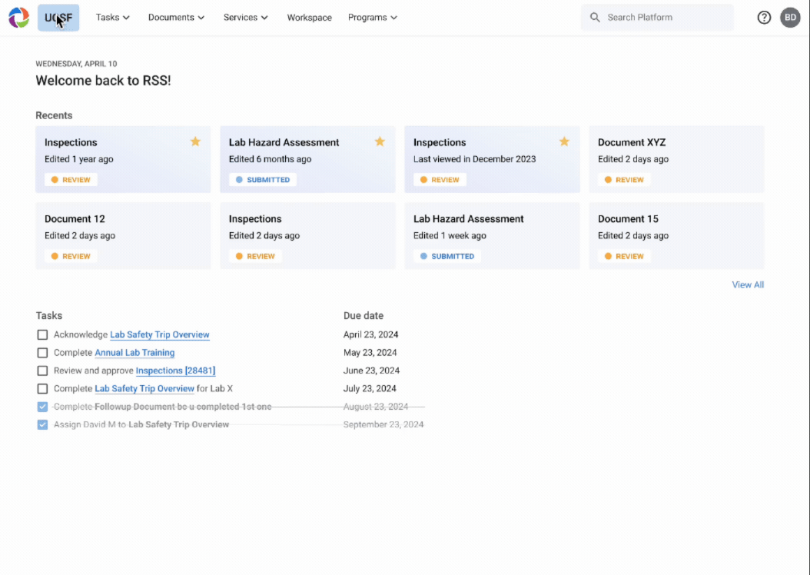Uncheck the Followup Document completed task
The width and height of the screenshot is (810, 575).
pos(42,407)
